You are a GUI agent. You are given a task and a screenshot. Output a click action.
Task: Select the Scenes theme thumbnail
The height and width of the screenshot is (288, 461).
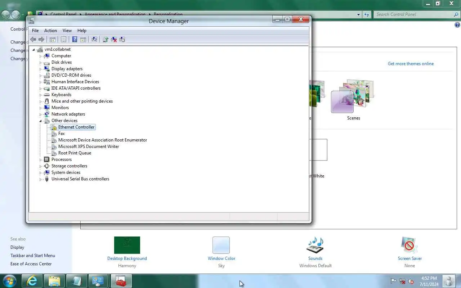coord(353,96)
